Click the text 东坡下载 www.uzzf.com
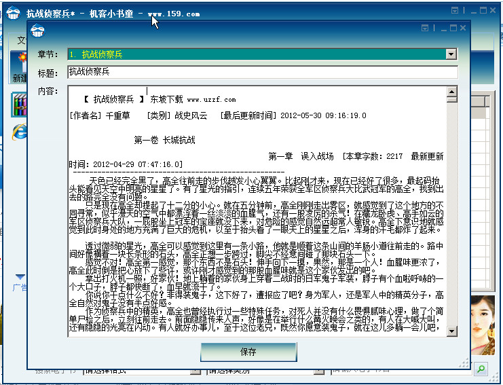This screenshot has width=503, height=385. tap(193, 99)
